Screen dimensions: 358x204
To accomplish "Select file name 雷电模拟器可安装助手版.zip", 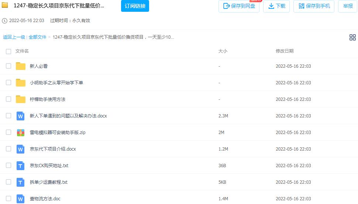I will [58, 133].
